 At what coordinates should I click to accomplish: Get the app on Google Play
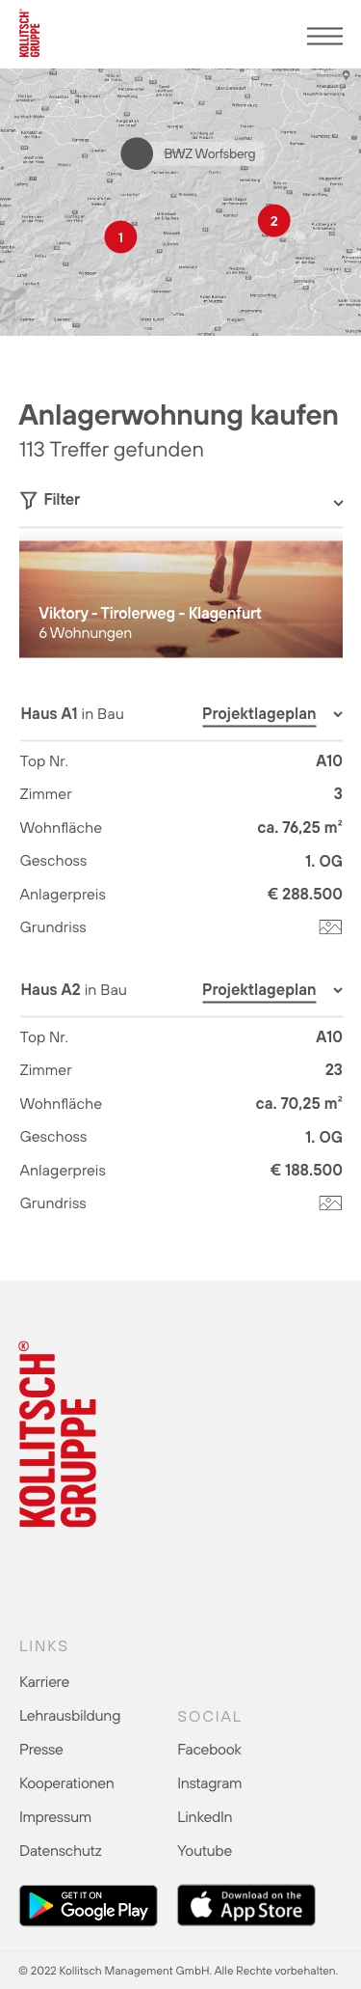click(89, 1905)
